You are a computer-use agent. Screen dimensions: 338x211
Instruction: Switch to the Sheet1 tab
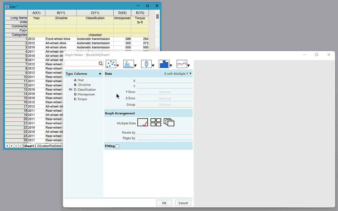point(29,146)
